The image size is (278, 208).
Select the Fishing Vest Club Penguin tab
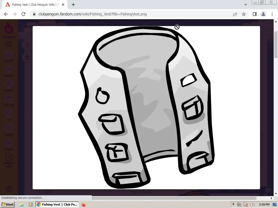(35, 5)
